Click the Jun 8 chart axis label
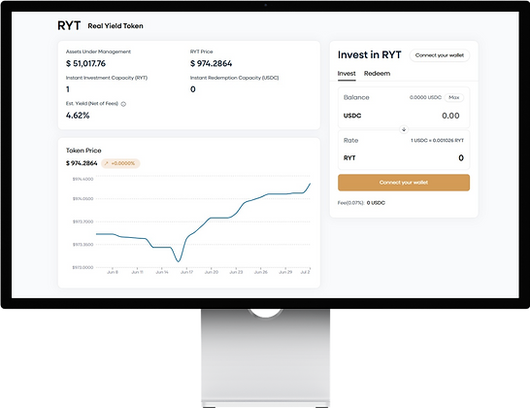530x408 pixels. tap(113, 272)
